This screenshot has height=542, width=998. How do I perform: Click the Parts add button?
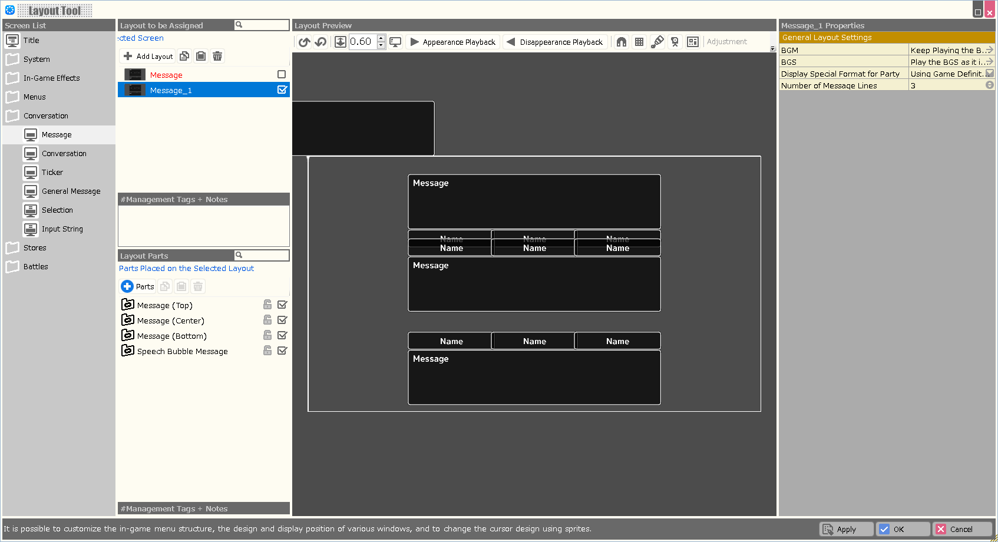[x=138, y=286]
